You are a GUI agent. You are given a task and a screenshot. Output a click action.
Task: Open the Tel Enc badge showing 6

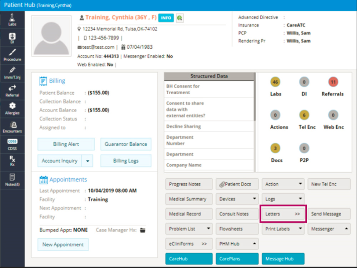[x=304, y=115]
